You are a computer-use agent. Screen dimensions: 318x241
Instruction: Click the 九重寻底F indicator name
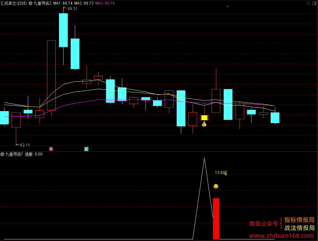coord(14,154)
